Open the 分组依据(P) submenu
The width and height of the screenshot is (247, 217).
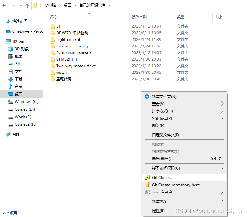click(x=184, y=118)
